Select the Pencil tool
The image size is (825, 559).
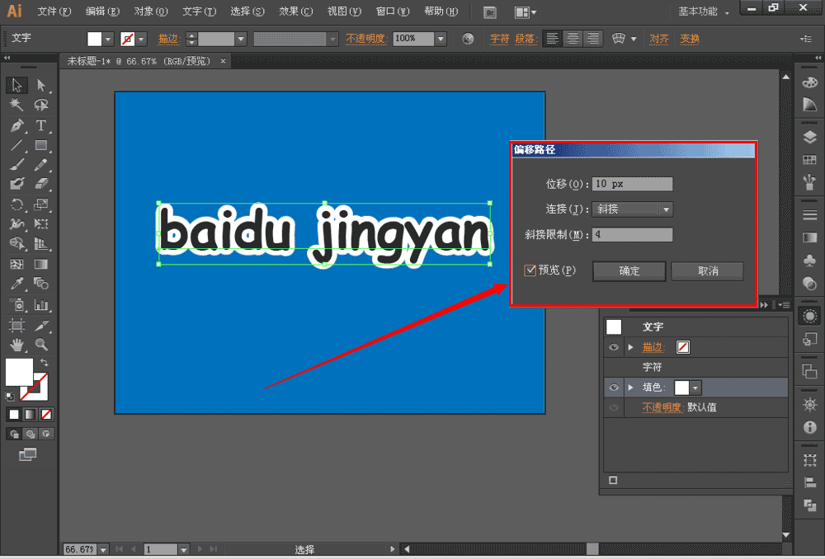click(41, 165)
